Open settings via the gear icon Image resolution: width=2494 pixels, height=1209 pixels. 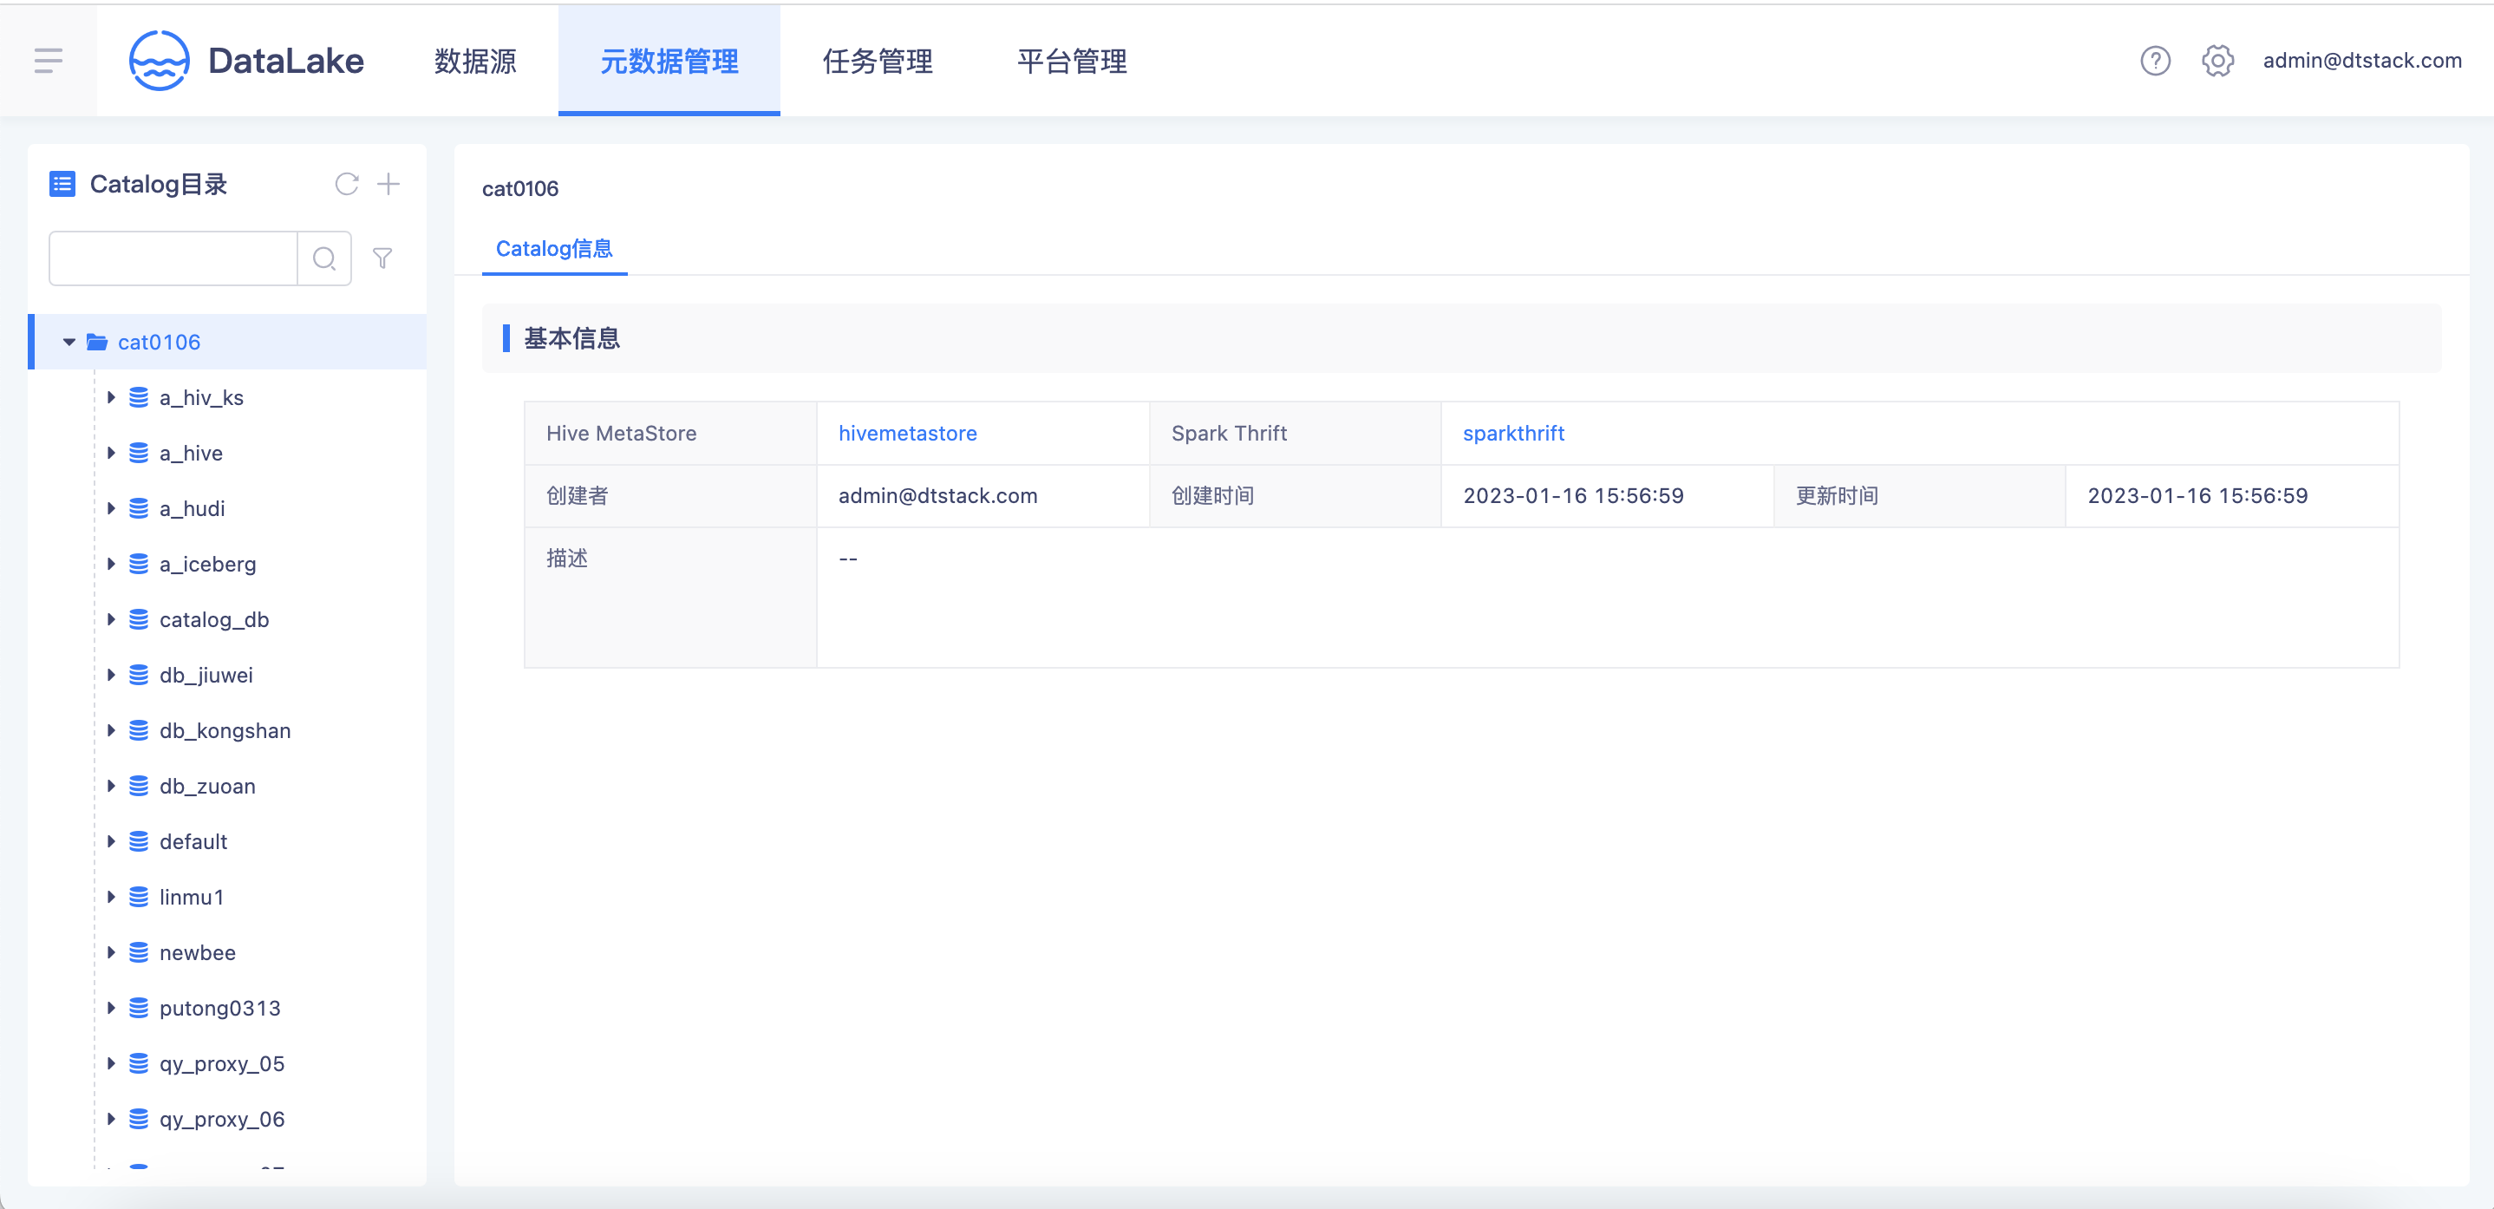2218,61
